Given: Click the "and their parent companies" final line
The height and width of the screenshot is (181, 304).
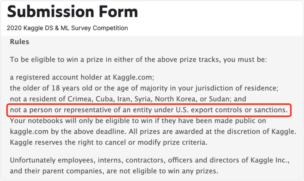Looking at the screenshot, I should click(x=114, y=171).
